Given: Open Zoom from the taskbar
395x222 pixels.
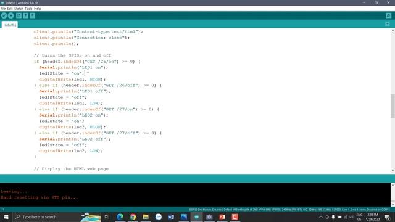Looking at the screenshot, I should pos(159,216).
